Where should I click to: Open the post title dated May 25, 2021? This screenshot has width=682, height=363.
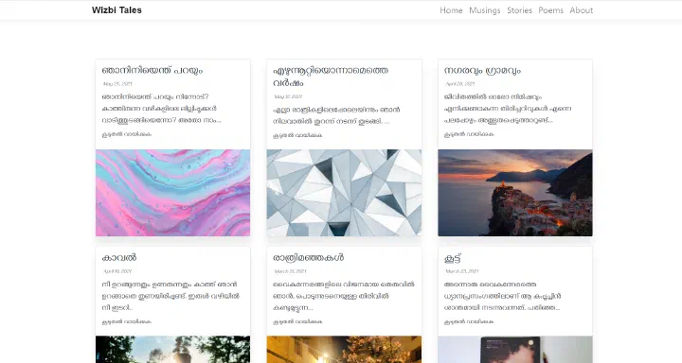[x=153, y=70]
